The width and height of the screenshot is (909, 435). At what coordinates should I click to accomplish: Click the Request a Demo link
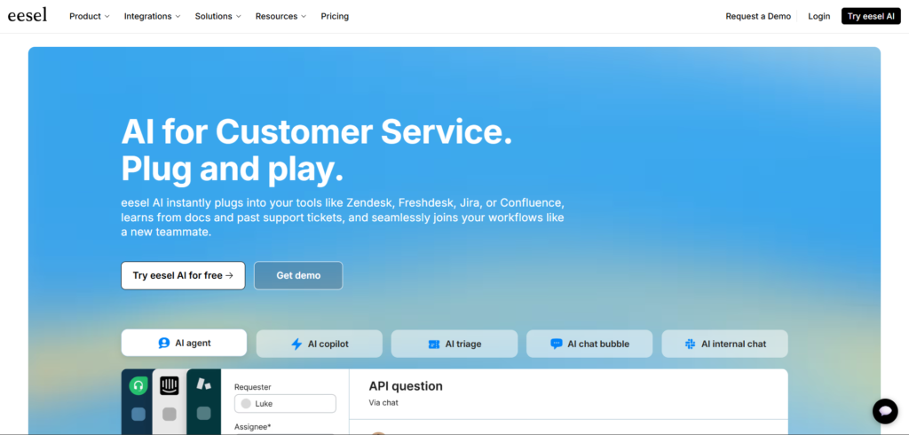click(x=758, y=16)
